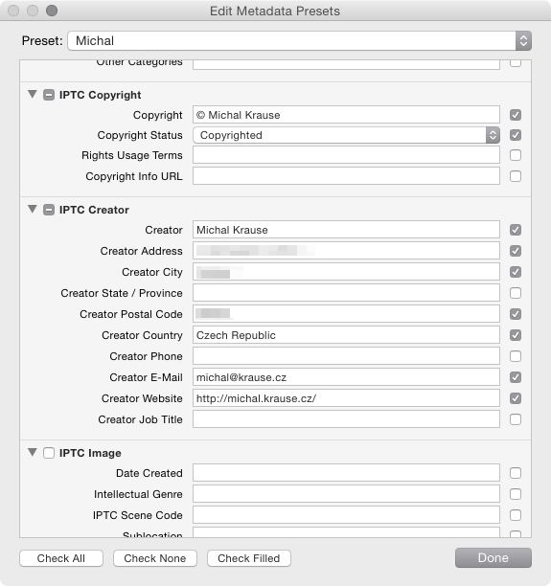Open the Copyright Status dropdown arrows
Screen dimensions: 551x586
pos(493,135)
